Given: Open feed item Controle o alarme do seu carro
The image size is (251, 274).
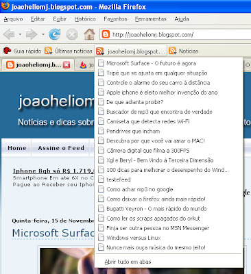Looking at the screenshot, I should pyautogui.click(x=168, y=83).
